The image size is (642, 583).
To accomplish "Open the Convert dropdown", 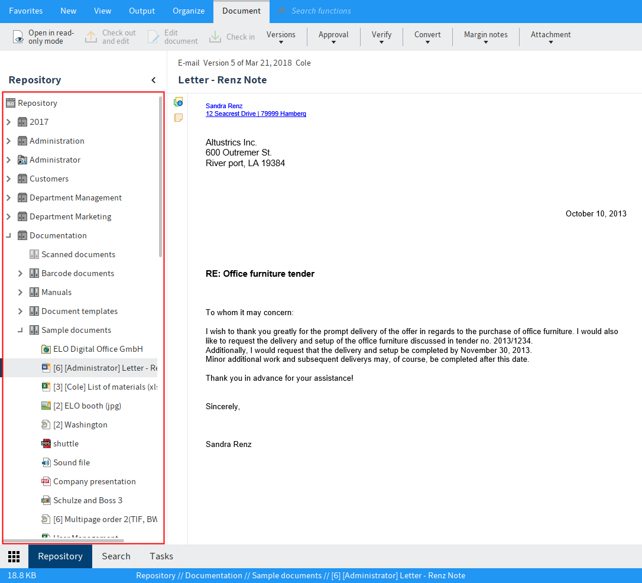I will pyautogui.click(x=427, y=37).
